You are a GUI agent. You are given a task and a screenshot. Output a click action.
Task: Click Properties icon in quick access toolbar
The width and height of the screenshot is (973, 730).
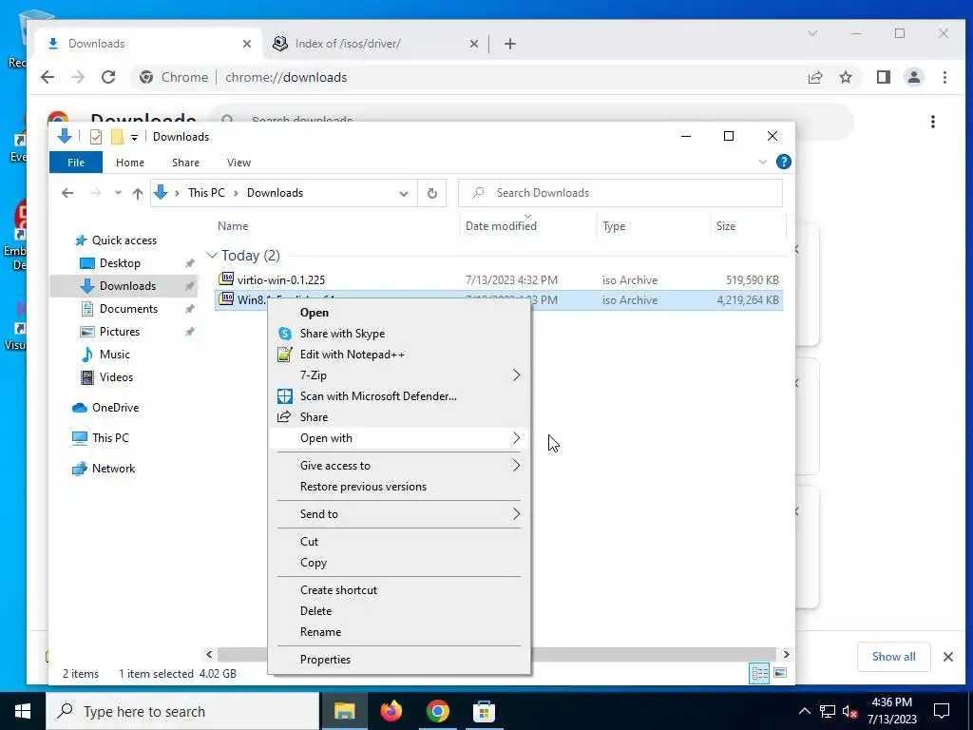(x=96, y=137)
